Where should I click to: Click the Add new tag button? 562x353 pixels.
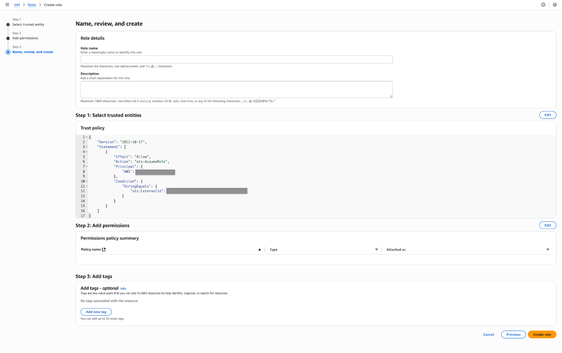click(96, 312)
